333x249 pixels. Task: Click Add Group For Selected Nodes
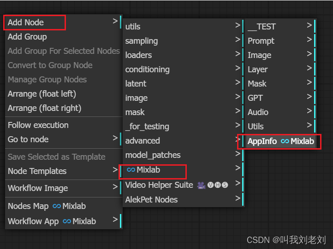pyautogui.click(x=63, y=51)
